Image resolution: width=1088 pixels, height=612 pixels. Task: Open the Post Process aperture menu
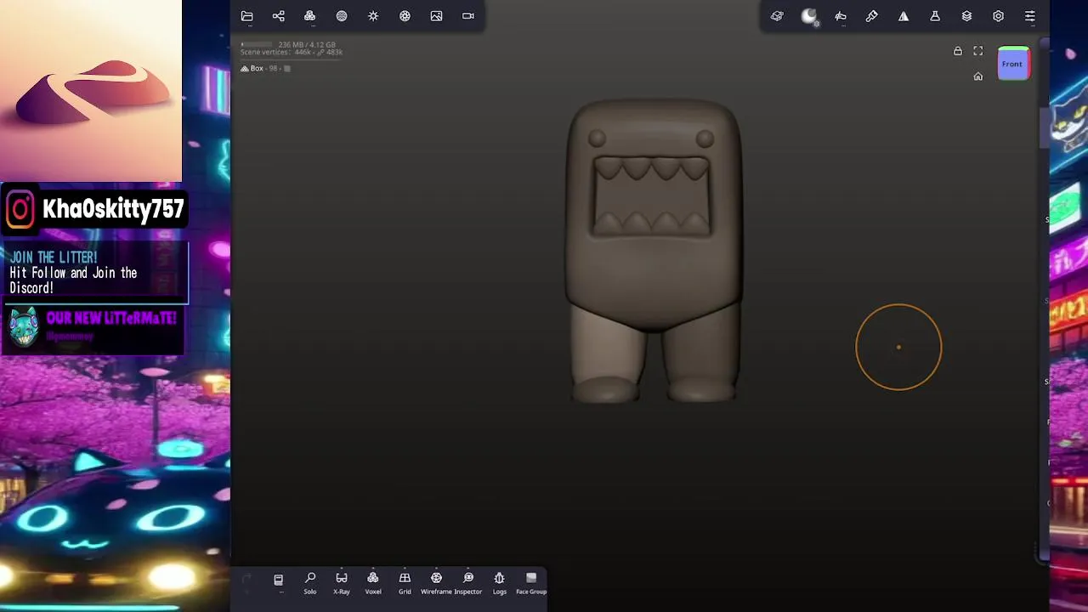(405, 16)
